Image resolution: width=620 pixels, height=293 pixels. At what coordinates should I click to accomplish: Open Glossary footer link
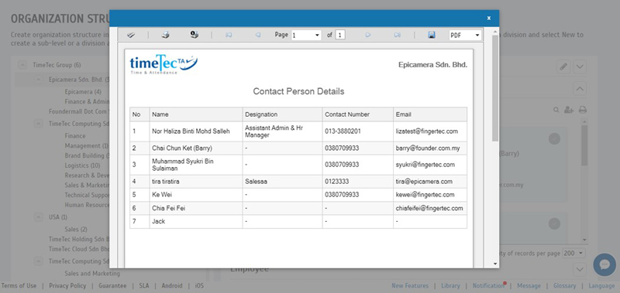pyautogui.click(x=565, y=286)
